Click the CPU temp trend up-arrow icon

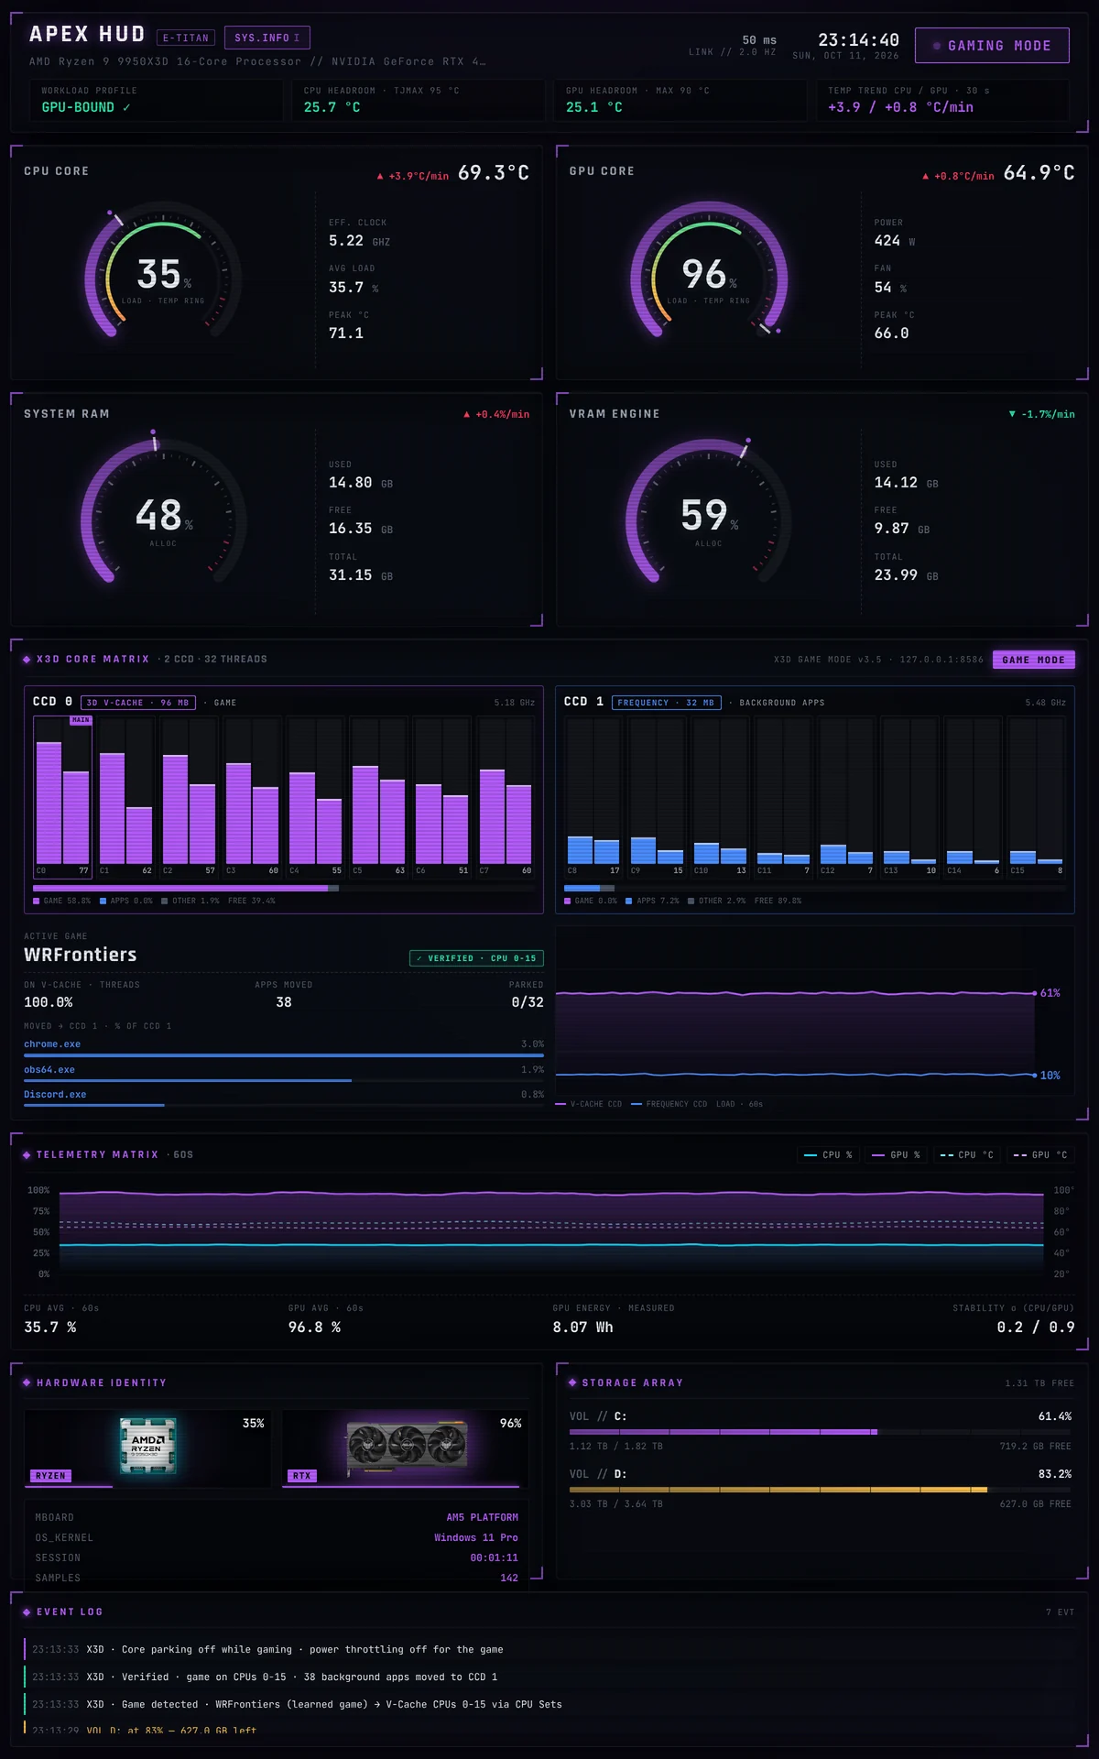(380, 176)
